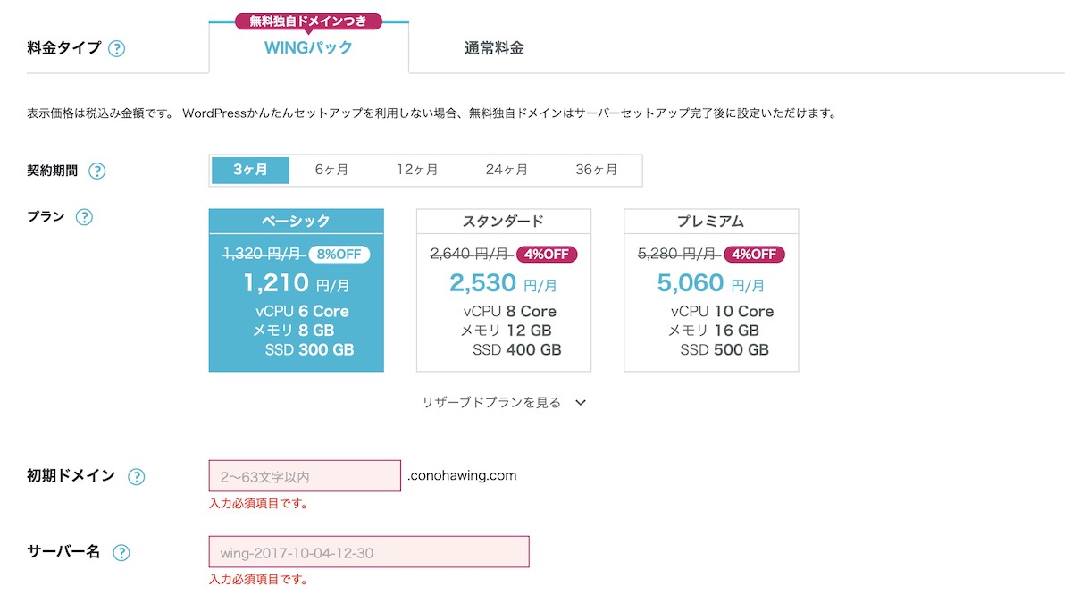Click the chevron next to リザーブドプランを見る

[580, 403]
